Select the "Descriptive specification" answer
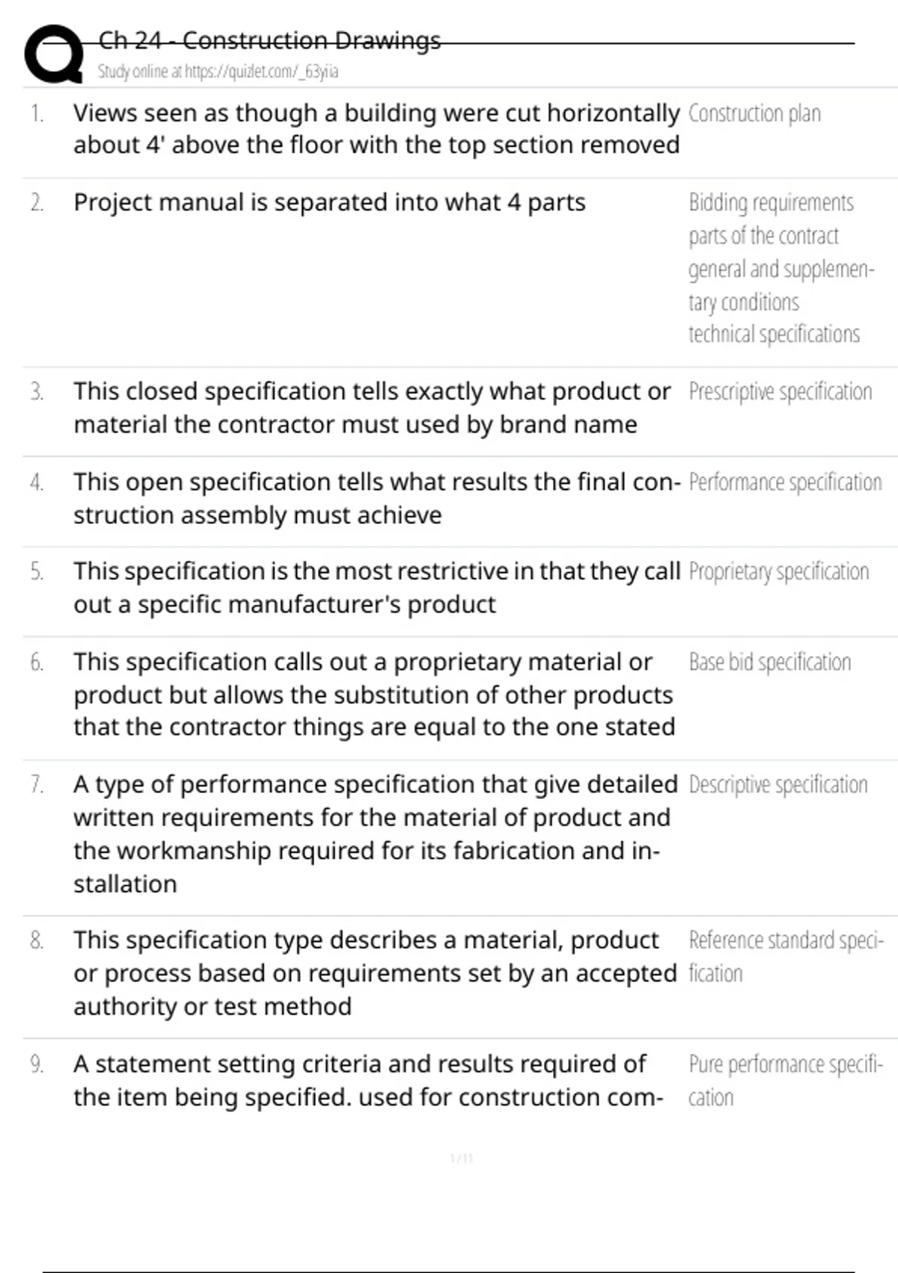 point(778,785)
